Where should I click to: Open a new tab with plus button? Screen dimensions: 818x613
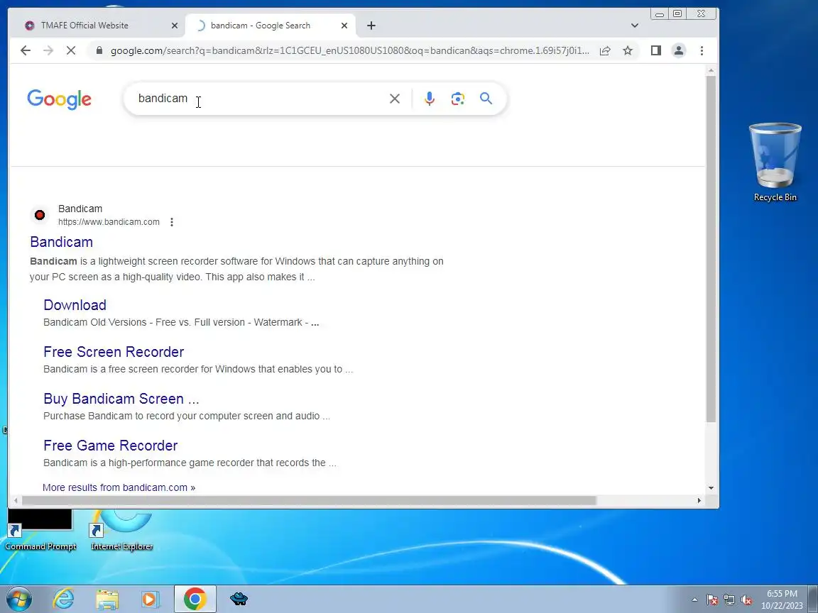coord(371,26)
